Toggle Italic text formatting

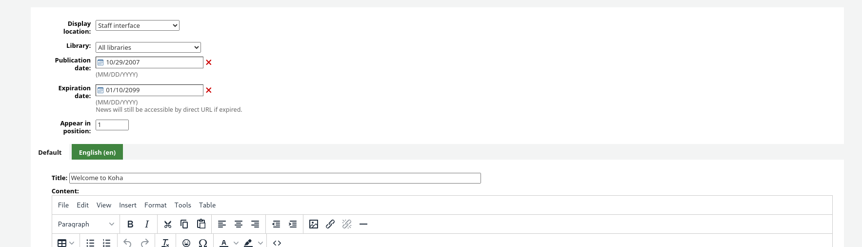point(147,224)
